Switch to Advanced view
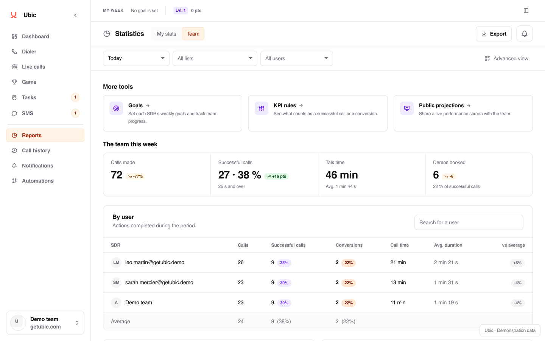Screen dimensions: 545x341 [506, 58]
